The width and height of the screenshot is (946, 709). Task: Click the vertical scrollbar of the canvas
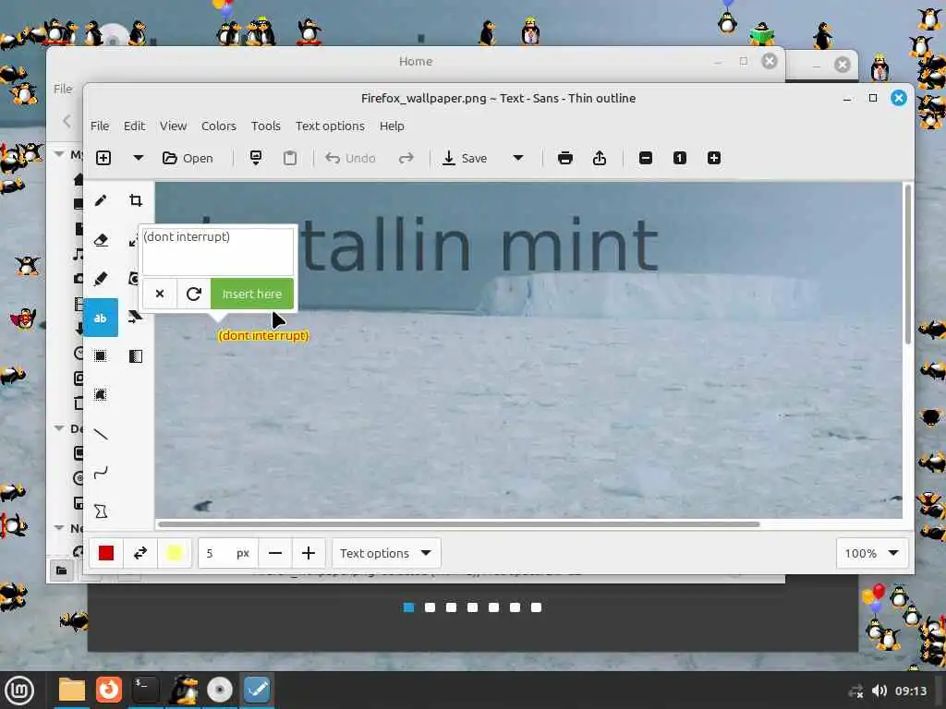907,265
